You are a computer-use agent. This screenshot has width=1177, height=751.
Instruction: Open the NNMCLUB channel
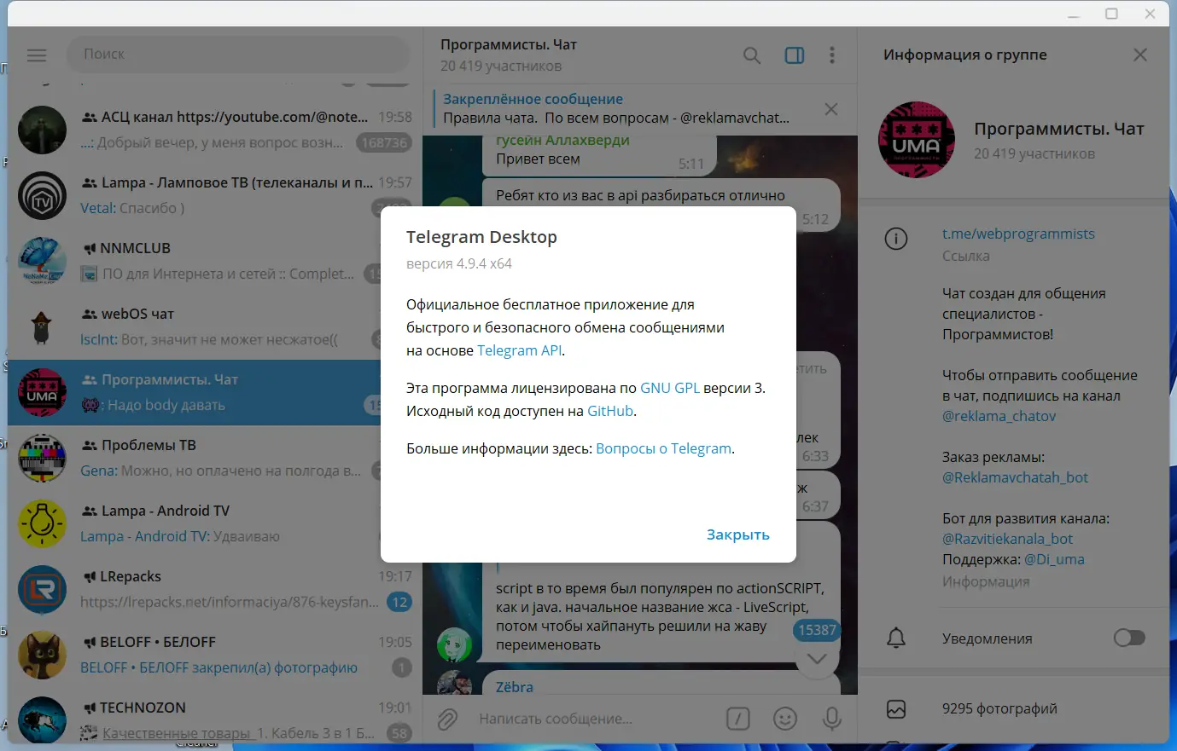click(215, 261)
